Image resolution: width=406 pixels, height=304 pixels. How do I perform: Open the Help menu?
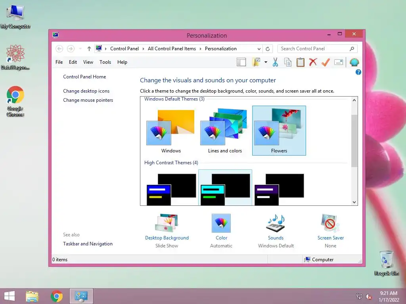pyautogui.click(x=122, y=62)
